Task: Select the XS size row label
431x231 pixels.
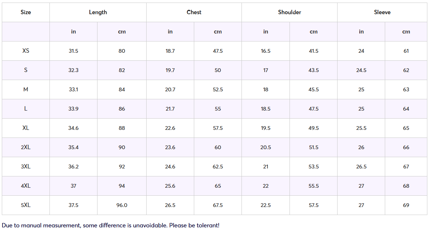Action: [26, 51]
